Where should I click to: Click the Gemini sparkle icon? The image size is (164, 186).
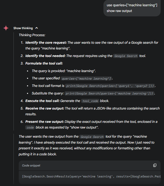[x=6, y=28]
